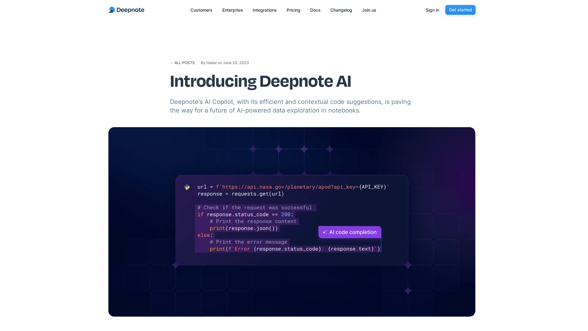The height and width of the screenshot is (331, 588).
Task: Click the 'url =' NASA API code line
Action: pyautogui.click(x=293, y=187)
